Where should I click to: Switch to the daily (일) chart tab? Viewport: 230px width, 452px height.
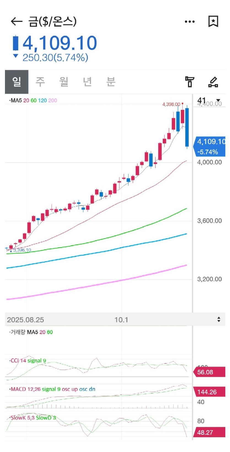click(17, 82)
